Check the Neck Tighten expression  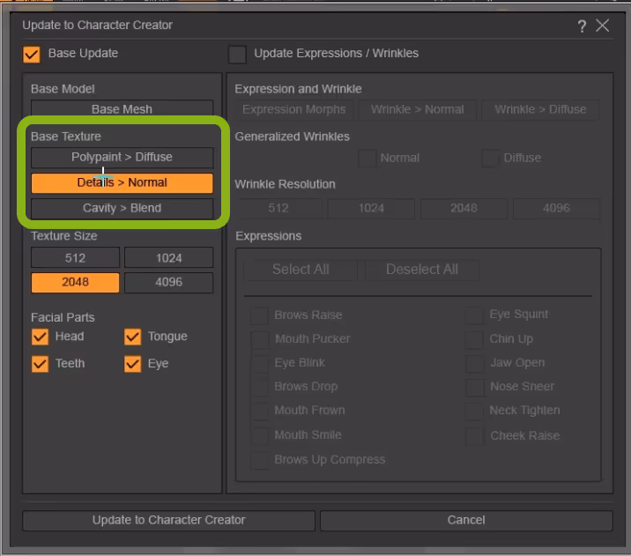[474, 411]
